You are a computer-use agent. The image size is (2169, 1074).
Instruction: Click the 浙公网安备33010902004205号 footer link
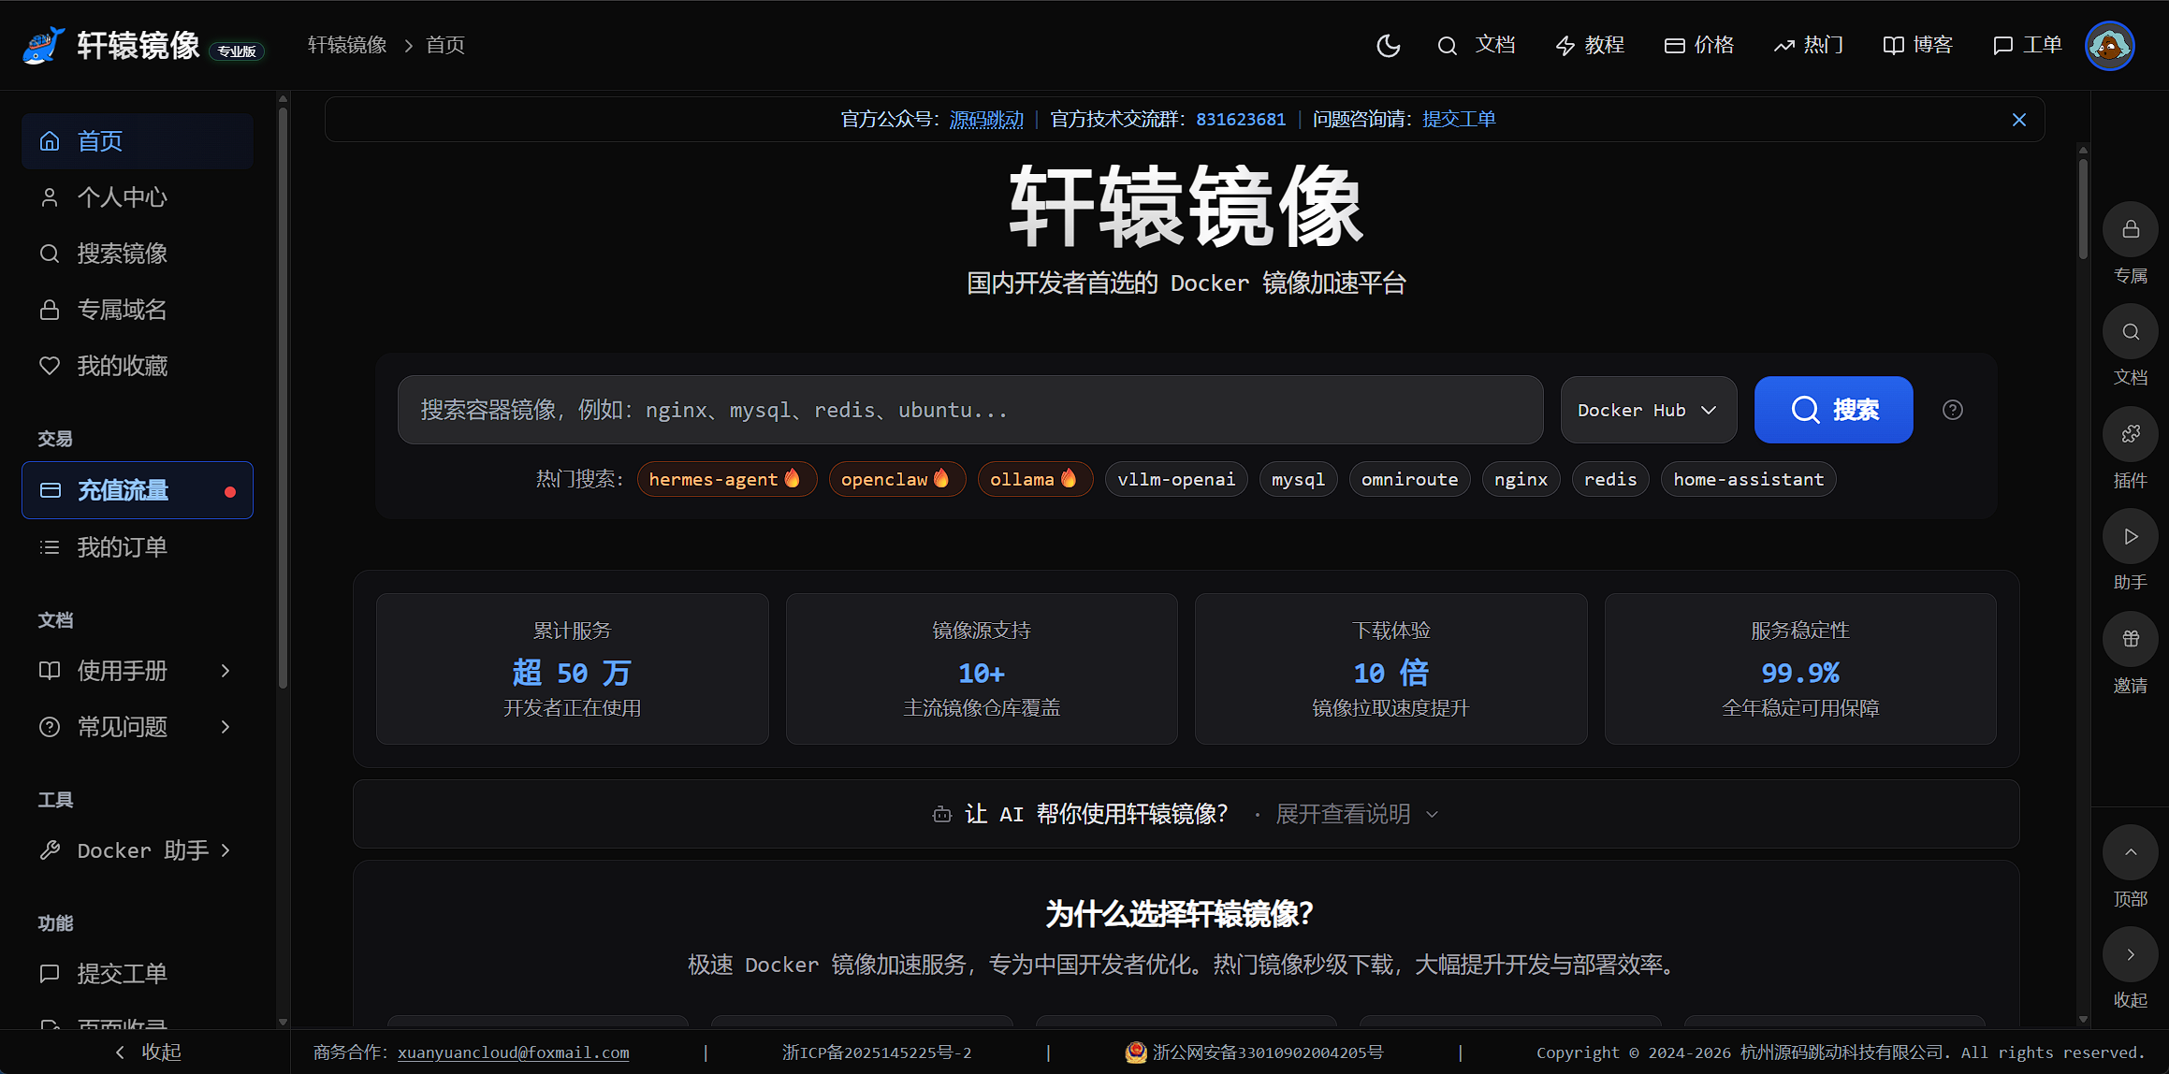pos(1255,1052)
